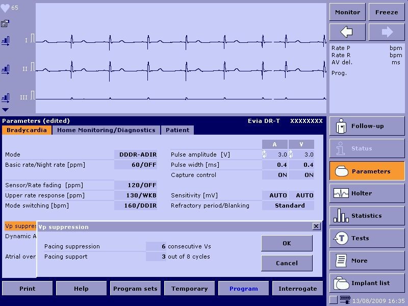Tick the small checkbox beside the date

[x=333, y=299]
